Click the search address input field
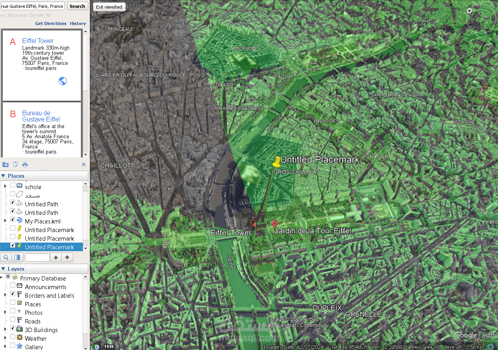498x350 pixels. pyautogui.click(x=32, y=6)
